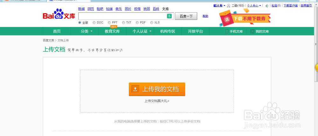Select the 全部 file type radio
This screenshot has height=136, width=318.
(80, 23)
